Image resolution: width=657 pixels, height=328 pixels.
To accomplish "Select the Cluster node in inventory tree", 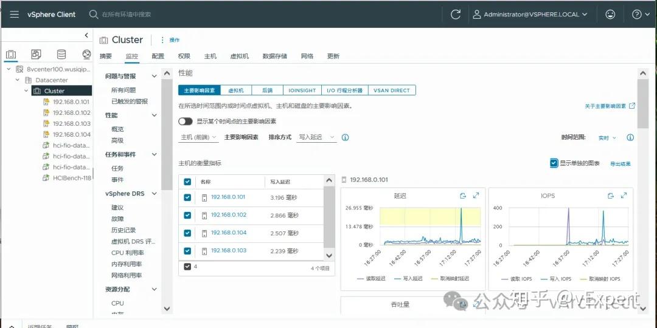I will click(x=61, y=91).
